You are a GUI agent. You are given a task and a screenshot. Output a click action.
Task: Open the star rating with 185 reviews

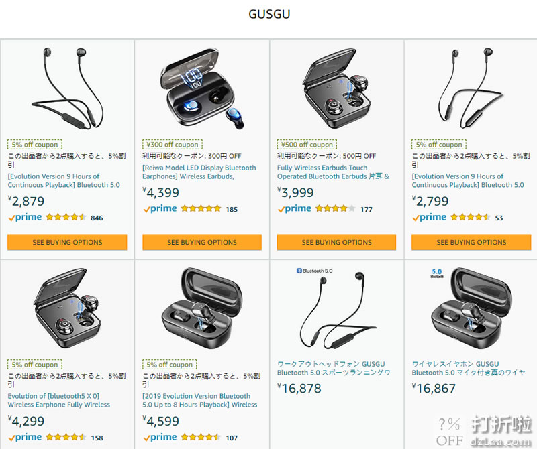tap(201, 208)
